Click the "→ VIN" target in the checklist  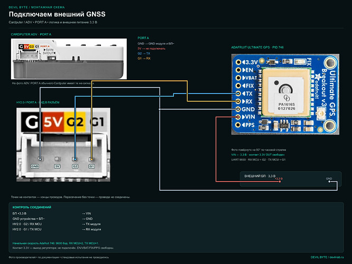[87, 213]
